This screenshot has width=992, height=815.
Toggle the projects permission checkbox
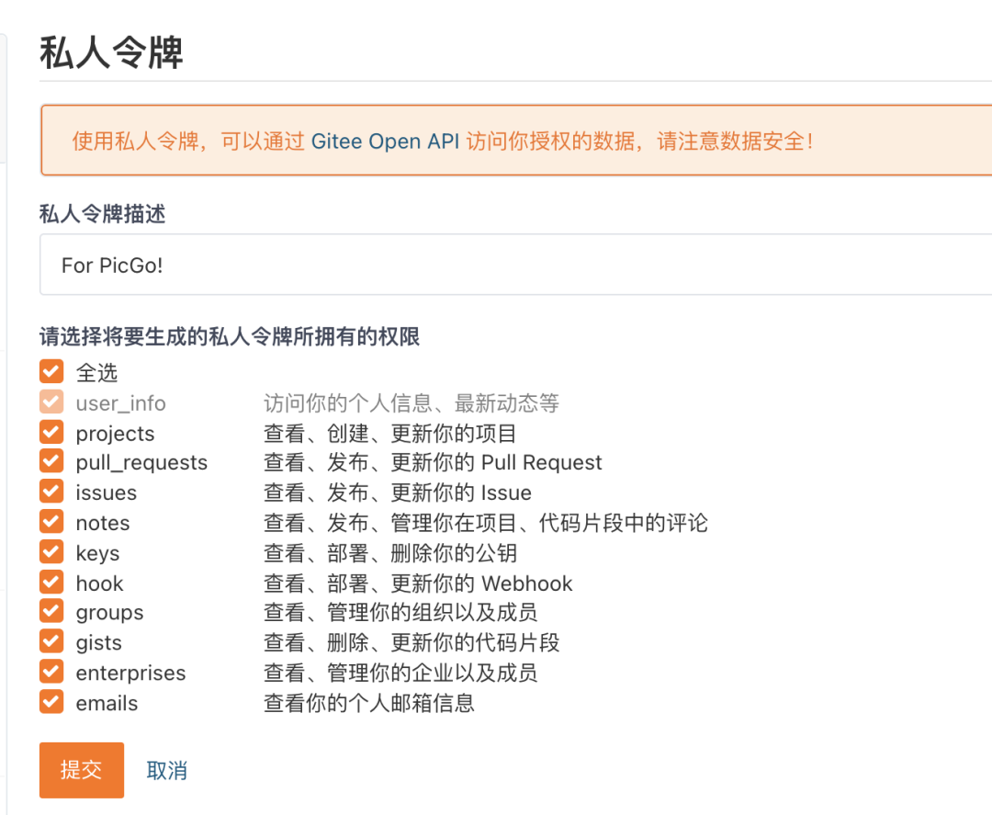click(x=51, y=433)
